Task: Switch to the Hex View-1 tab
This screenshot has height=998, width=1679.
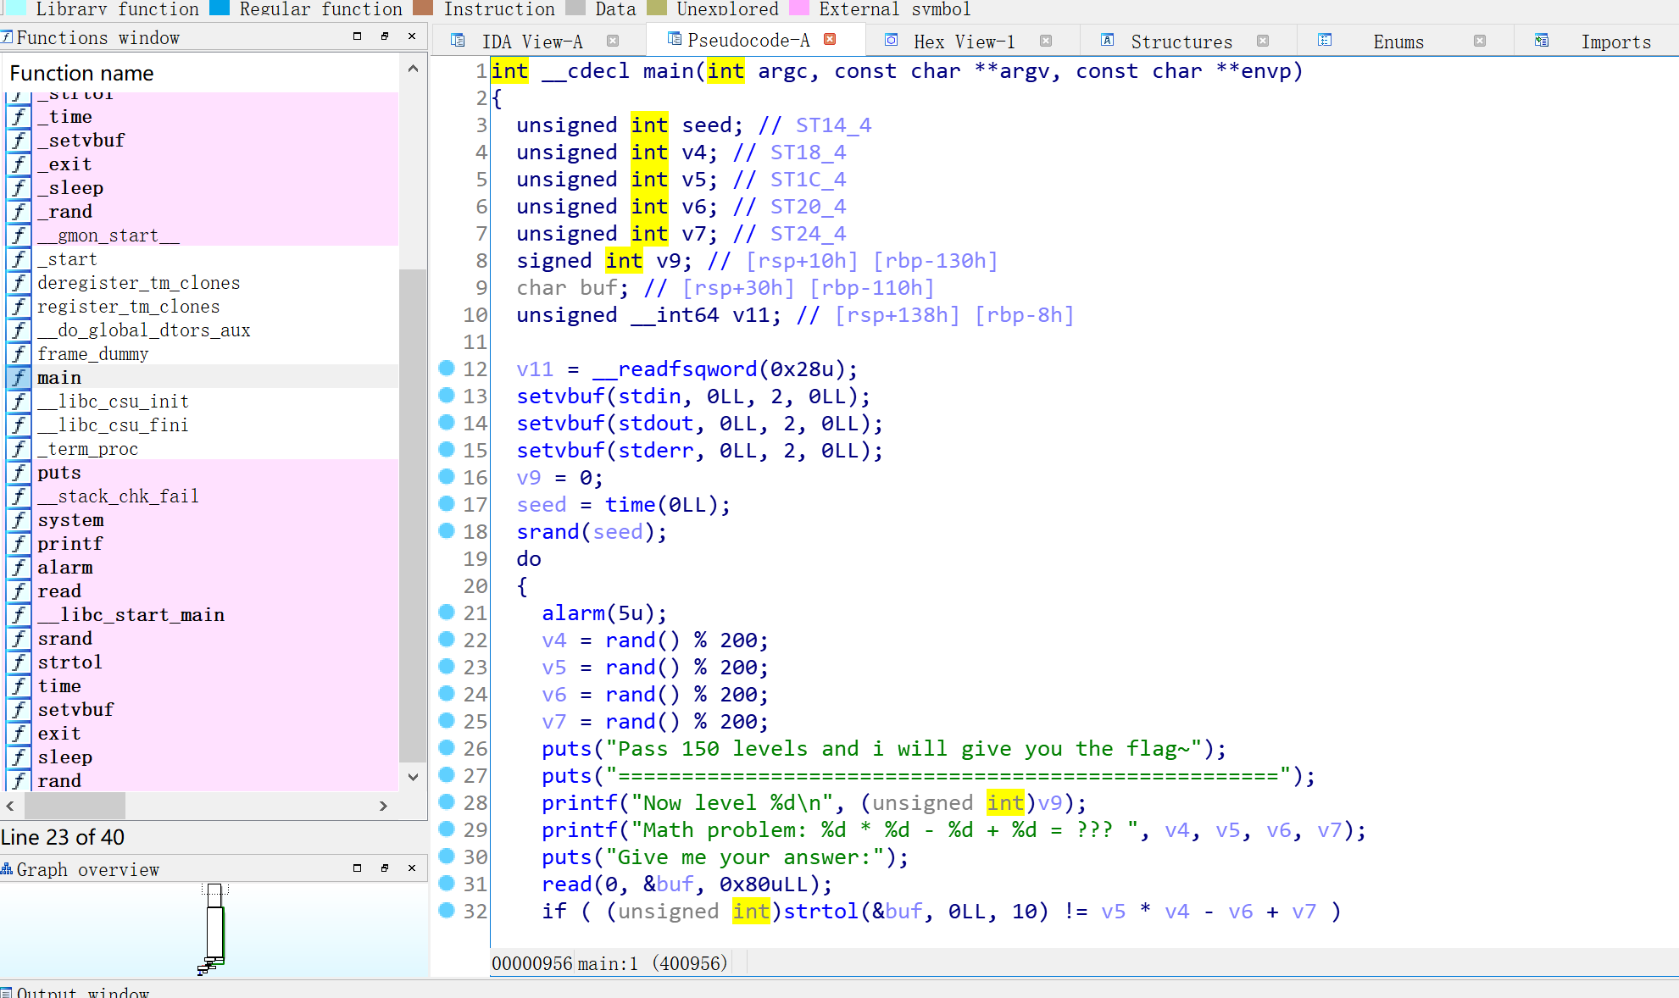Action: (x=964, y=42)
